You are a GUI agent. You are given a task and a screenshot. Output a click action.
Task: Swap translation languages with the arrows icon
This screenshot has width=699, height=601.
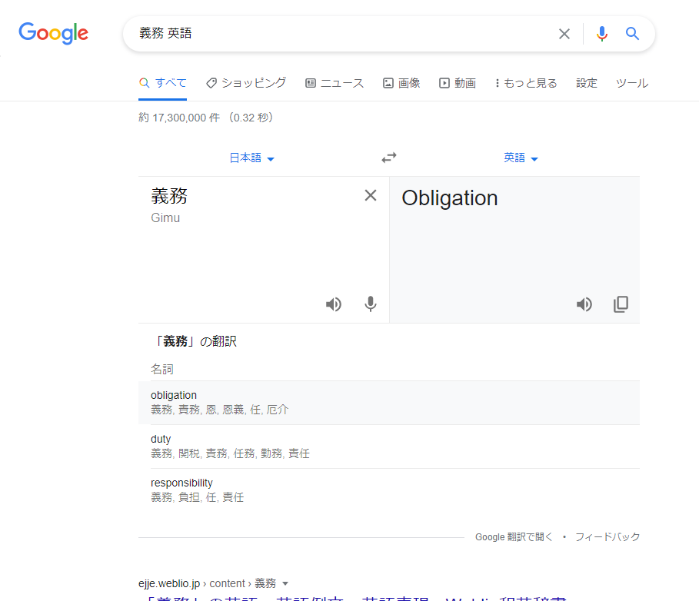(x=389, y=158)
